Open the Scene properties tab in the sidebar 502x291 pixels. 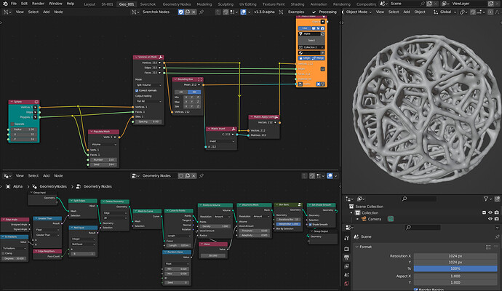[346, 275]
